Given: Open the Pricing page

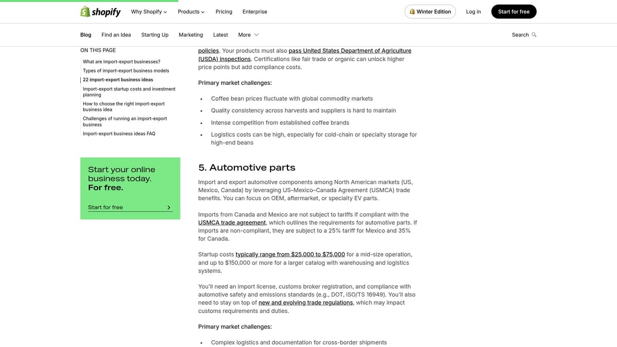Looking at the screenshot, I should (x=224, y=11).
